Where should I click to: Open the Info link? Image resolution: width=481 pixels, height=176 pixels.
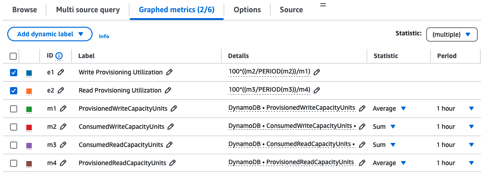coord(104,36)
